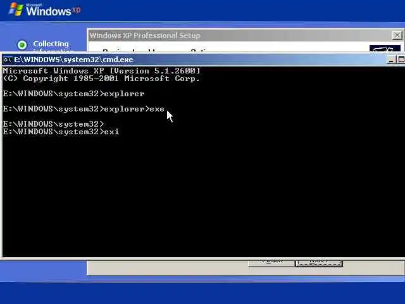The height and width of the screenshot is (304, 405).
Task: Minimize the cmd.exe window
Action: [x=391, y=60]
